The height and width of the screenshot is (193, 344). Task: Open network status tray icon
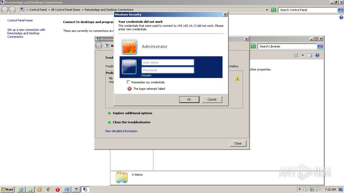(x=312, y=190)
